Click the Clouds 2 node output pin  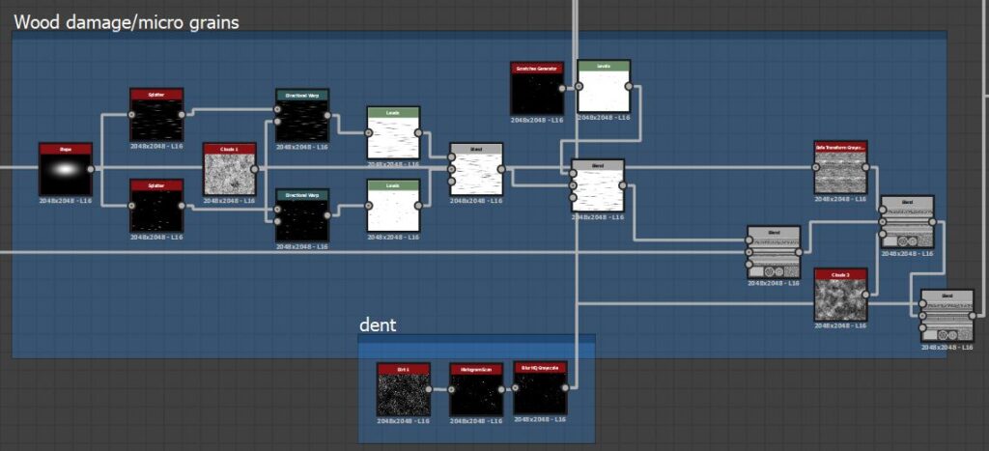pos(866,296)
